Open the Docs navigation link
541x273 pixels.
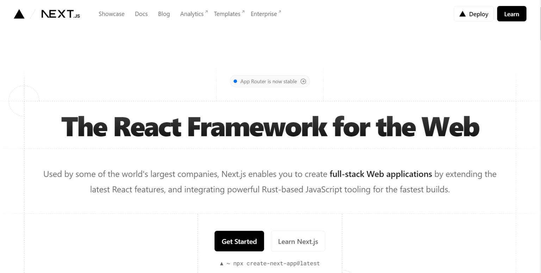click(141, 14)
